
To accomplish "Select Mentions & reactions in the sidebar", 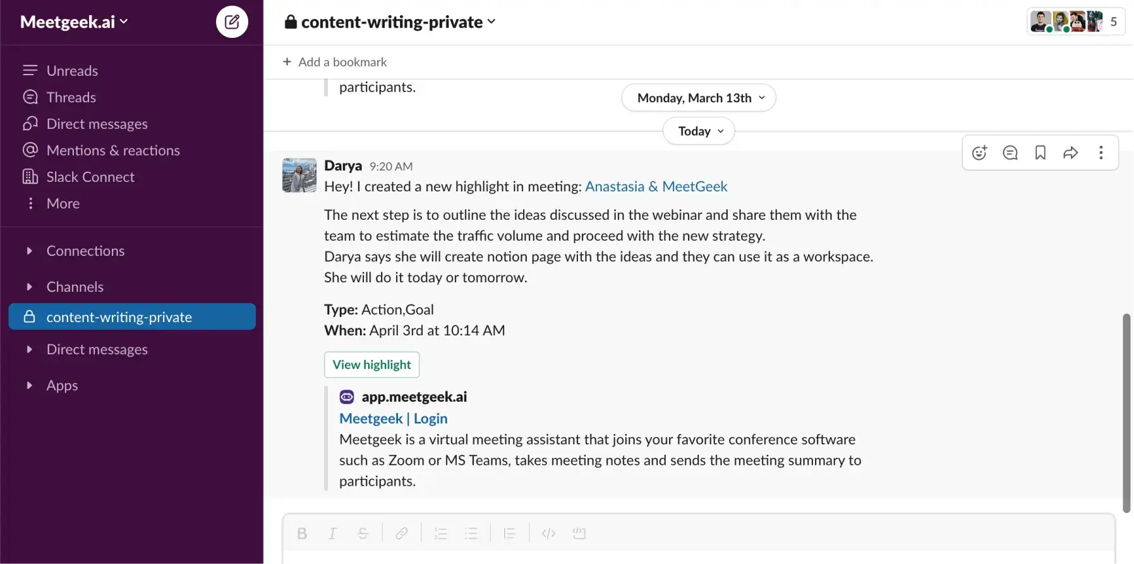I will pos(112,150).
